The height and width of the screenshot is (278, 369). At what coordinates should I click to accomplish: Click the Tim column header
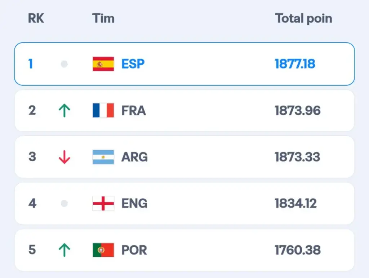103,18
